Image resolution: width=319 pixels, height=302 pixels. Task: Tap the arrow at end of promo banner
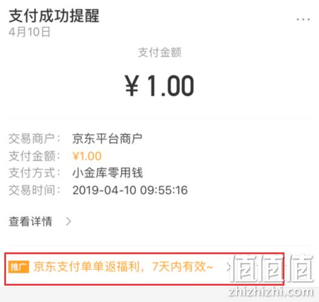(x=229, y=267)
